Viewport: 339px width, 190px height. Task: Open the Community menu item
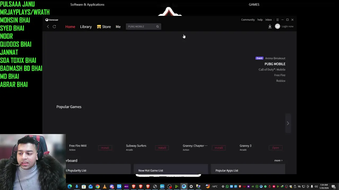tap(248, 20)
